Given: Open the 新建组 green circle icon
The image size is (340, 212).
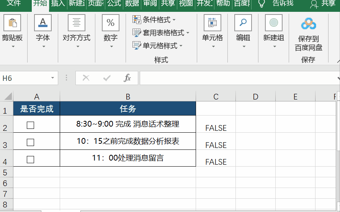Looking at the screenshot, I should tap(274, 22).
